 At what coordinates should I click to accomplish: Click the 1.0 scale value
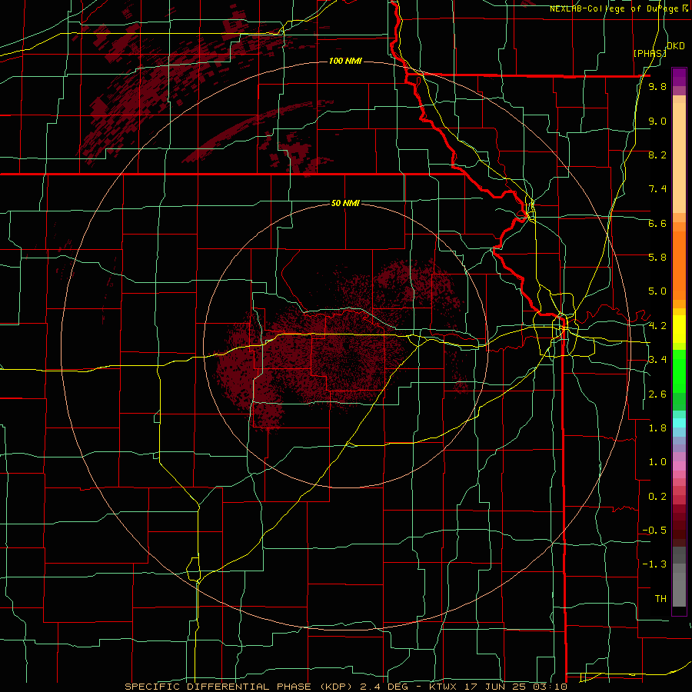coord(657,462)
